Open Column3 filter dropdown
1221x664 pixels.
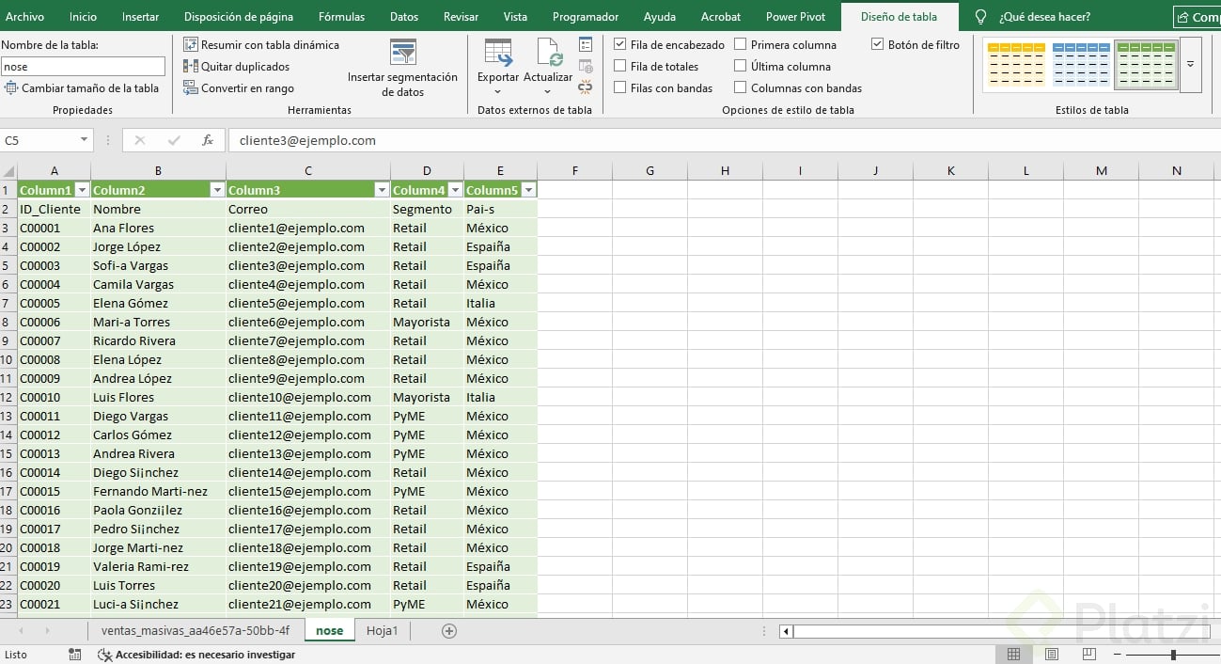click(382, 190)
